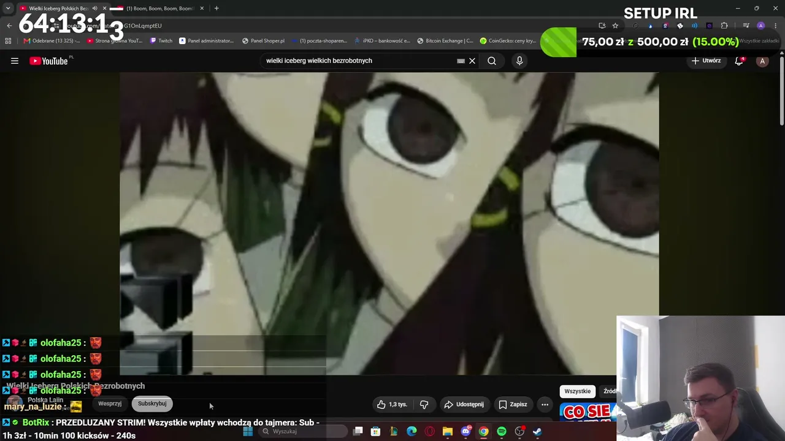Open the Chrome profile avatar
Image resolution: width=785 pixels, height=441 pixels.
761,26
